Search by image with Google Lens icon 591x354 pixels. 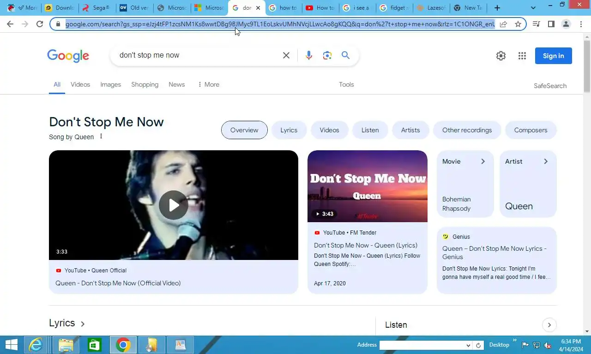click(x=327, y=55)
